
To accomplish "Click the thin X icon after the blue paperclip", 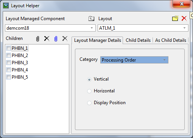I will [x=65, y=38].
